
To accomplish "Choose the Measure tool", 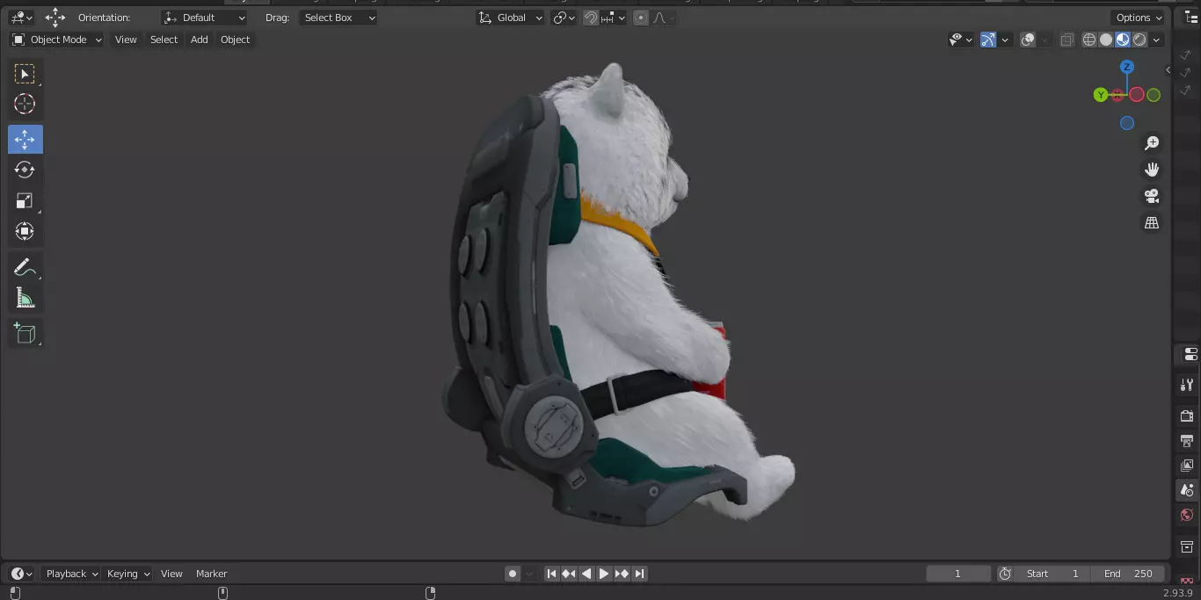I will click(x=25, y=298).
